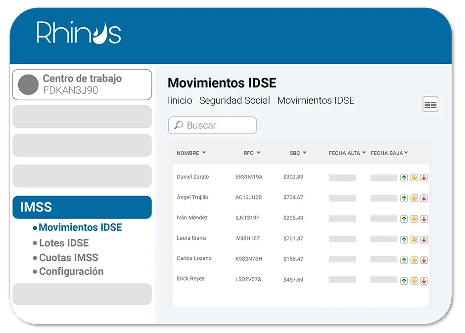Click yellow user icon for Iván Mendez
Screen dimensions: 465x333
point(414,219)
